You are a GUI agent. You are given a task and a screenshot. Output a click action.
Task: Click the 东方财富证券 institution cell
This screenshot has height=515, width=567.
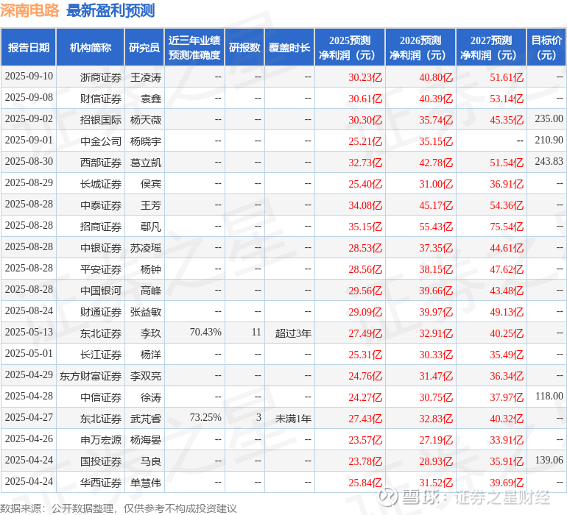coord(91,376)
